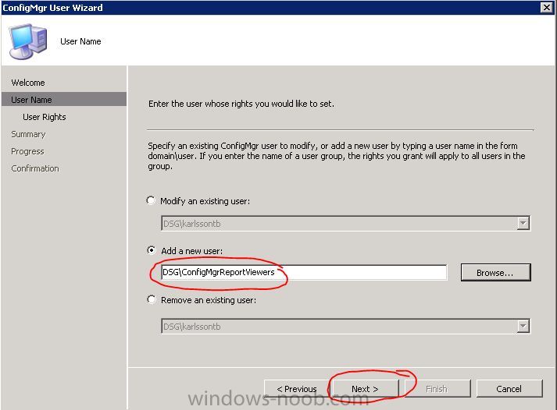Select the Add a new user option
Viewport: 557px width, 410px height.
coord(152,250)
